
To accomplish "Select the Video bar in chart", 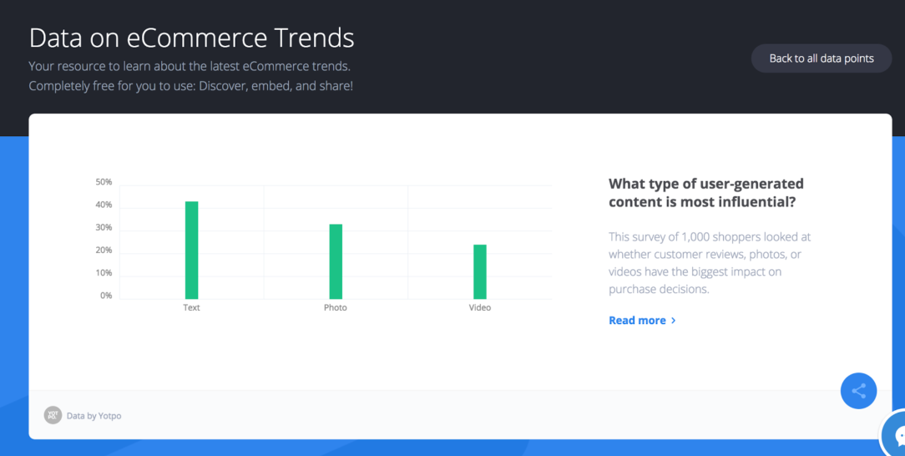I will tap(480, 272).
